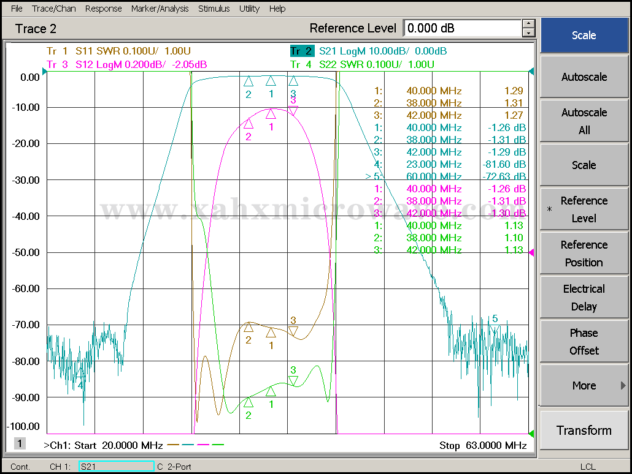Open the Help menu
Viewport: 632px width, 474px height.
[277, 9]
